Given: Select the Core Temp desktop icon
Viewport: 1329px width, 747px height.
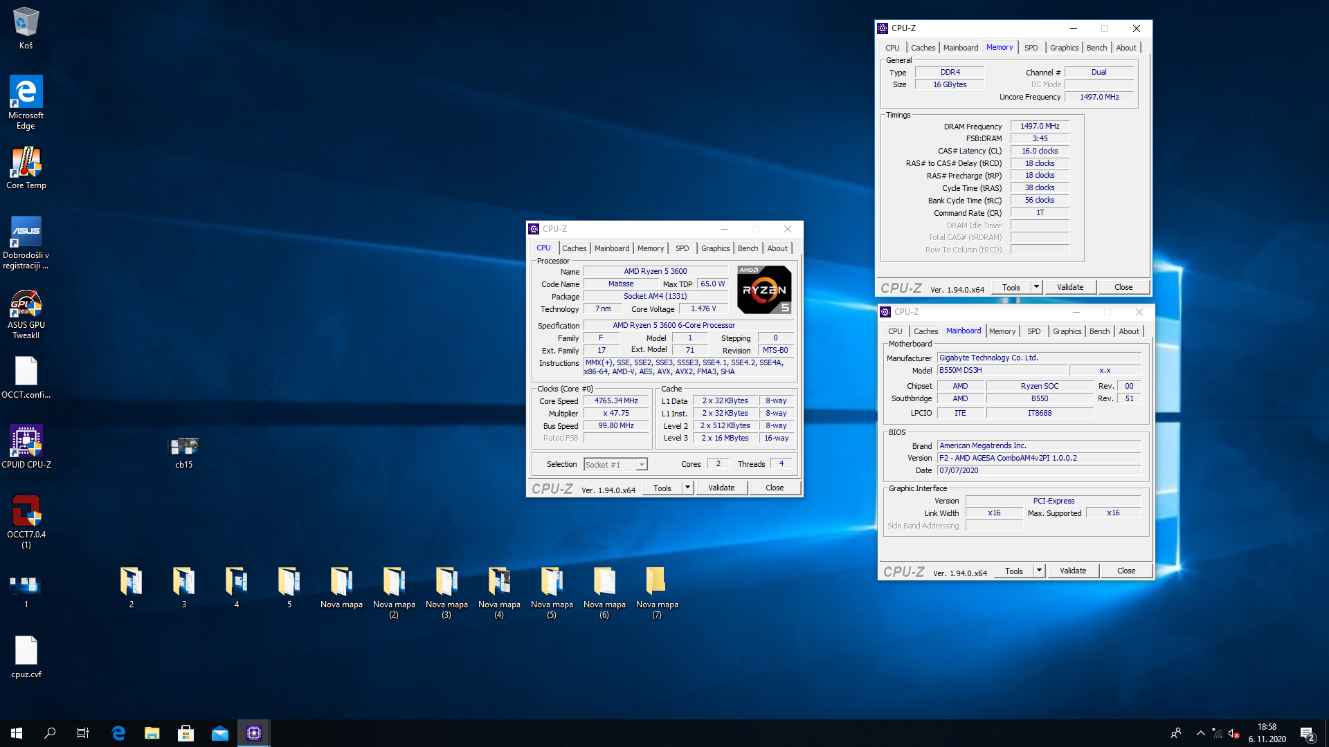Looking at the screenshot, I should 26,167.
